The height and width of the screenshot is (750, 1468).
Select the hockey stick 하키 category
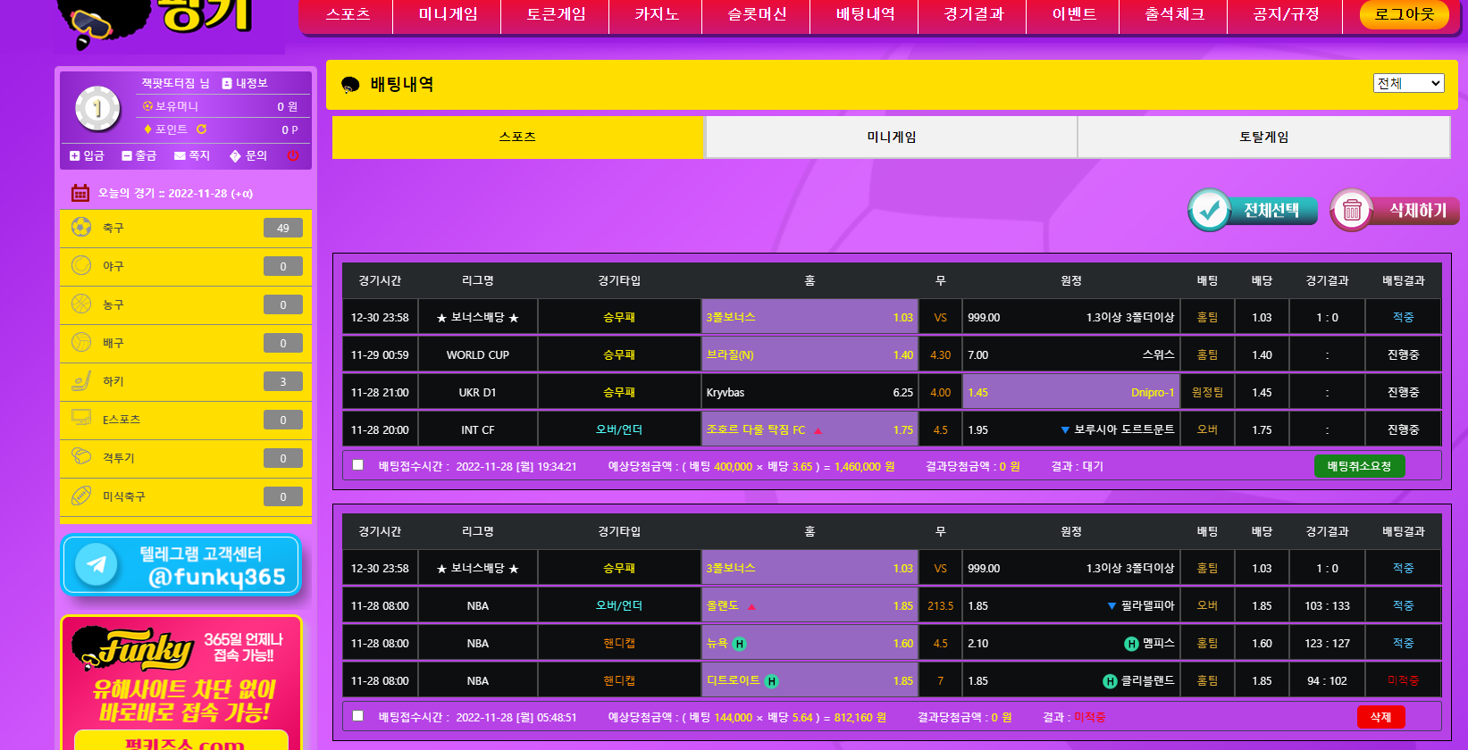pyautogui.click(x=81, y=381)
